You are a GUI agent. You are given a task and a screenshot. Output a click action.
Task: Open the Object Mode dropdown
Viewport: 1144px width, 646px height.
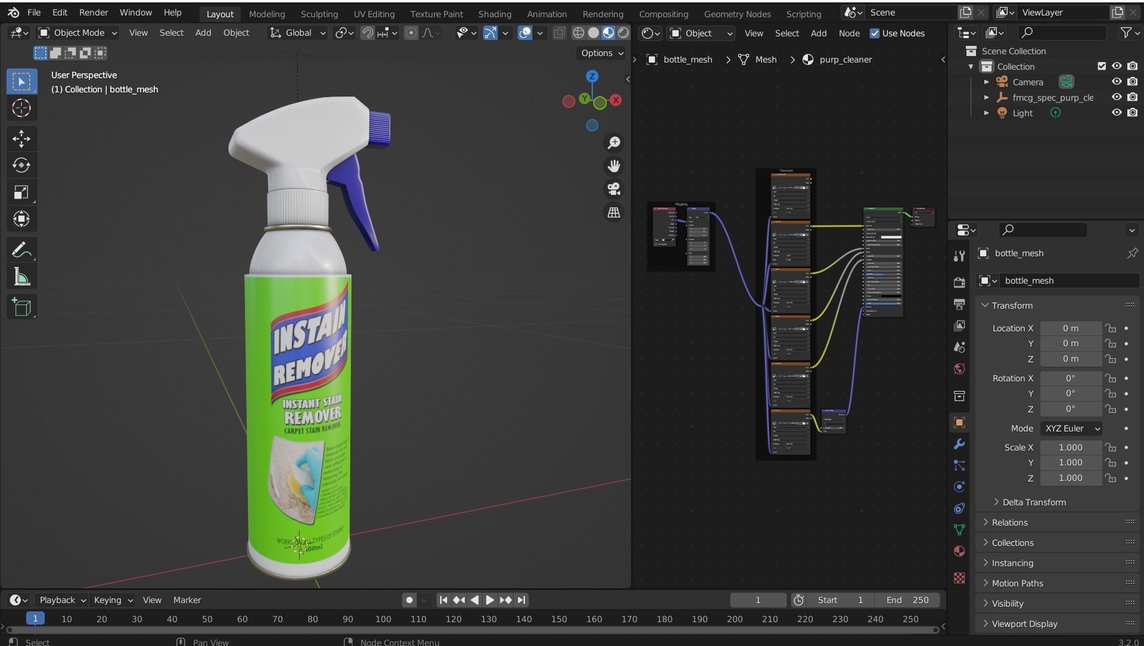[78, 33]
